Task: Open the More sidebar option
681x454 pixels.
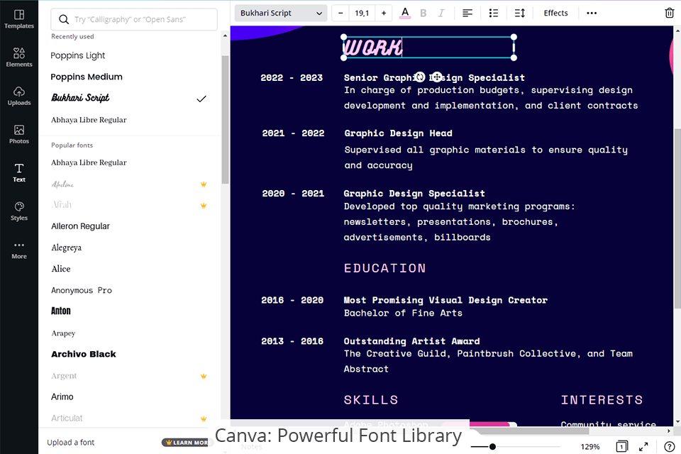Action: coord(19,250)
